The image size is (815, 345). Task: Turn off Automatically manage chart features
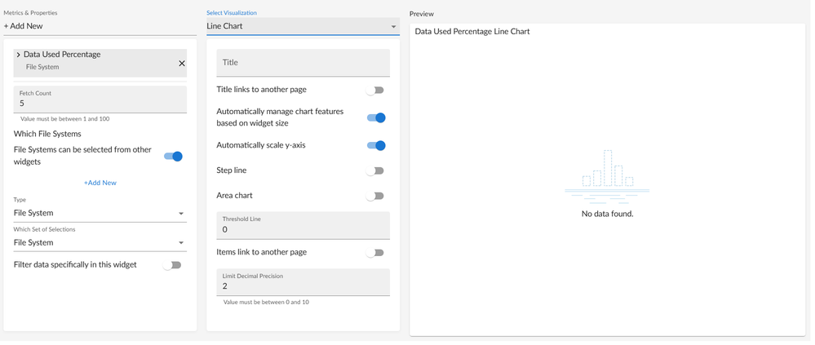(x=376, y=117)
